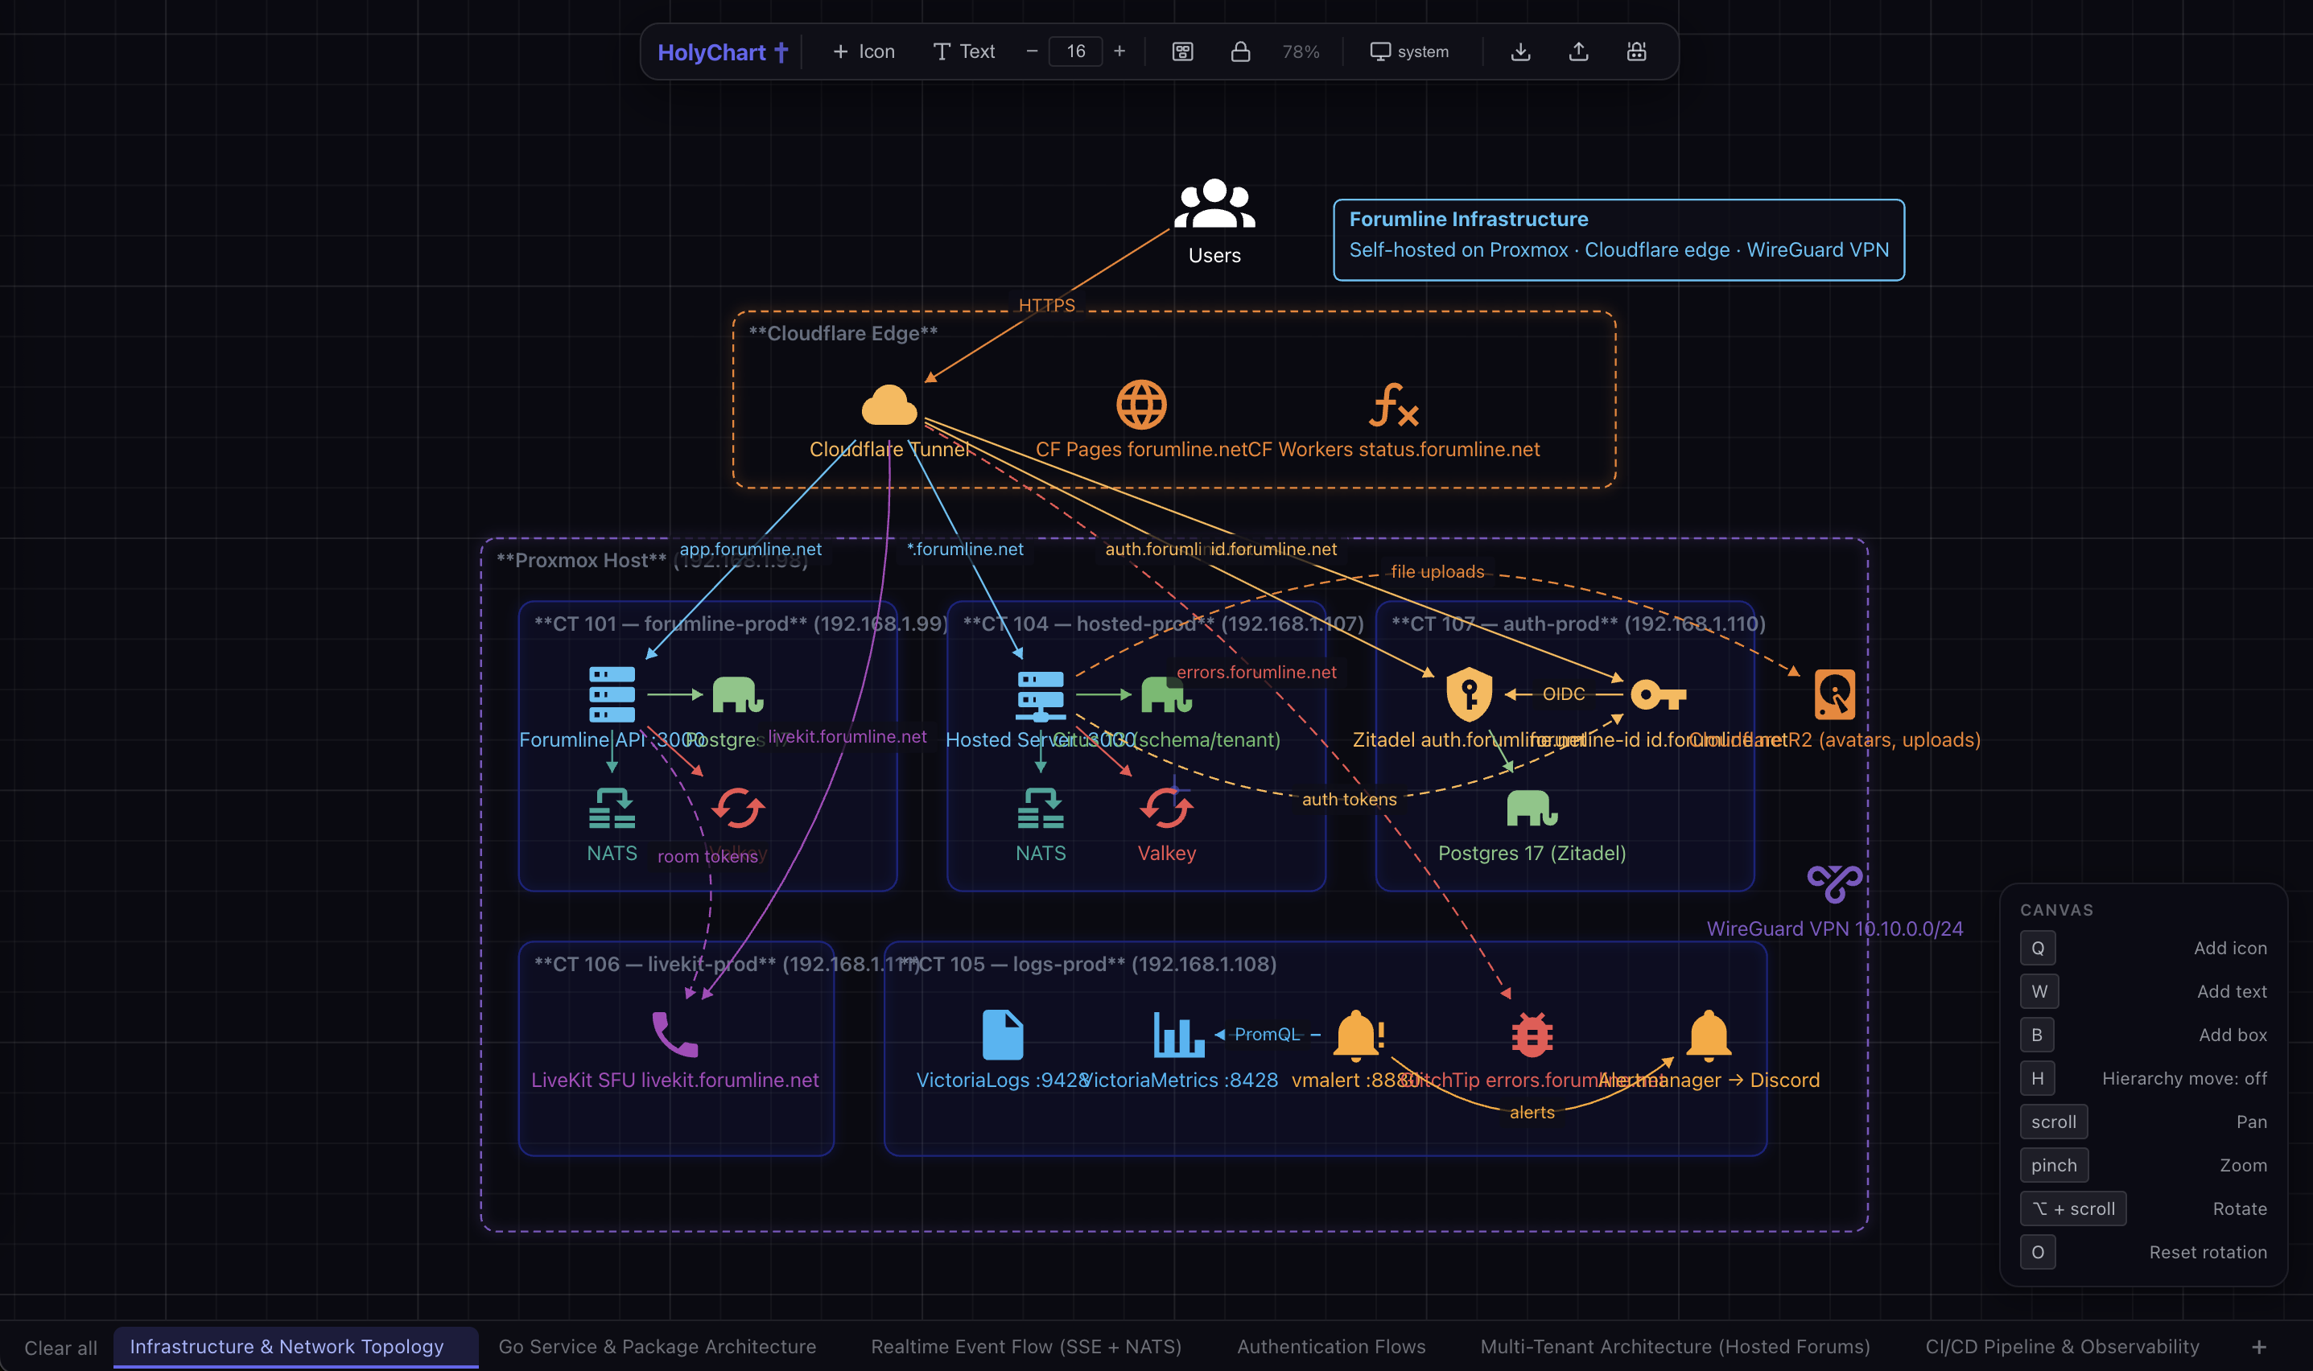The image size is (2313, 1371).
Task: Click the 78% zoom level indicator
Action: click(x=1301, y=51)
